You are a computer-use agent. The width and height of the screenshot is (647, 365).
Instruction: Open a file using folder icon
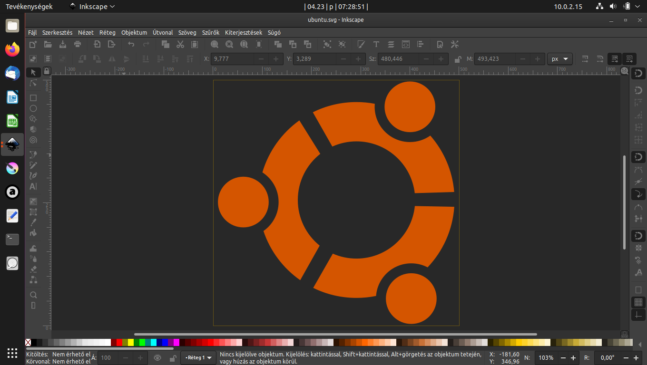[48, 44]
